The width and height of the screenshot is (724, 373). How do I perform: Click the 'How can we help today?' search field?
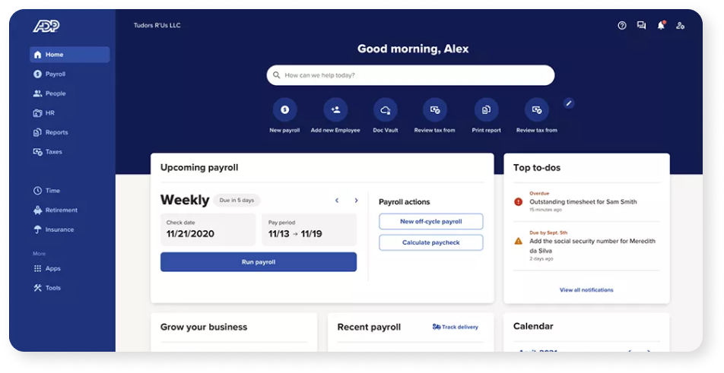click(x=411, y=75)
